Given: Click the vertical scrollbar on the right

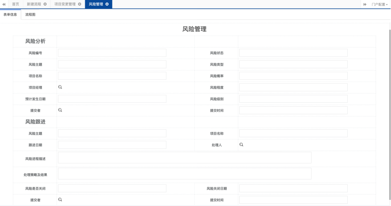Looking at the screenshot, I should [390, 115].
